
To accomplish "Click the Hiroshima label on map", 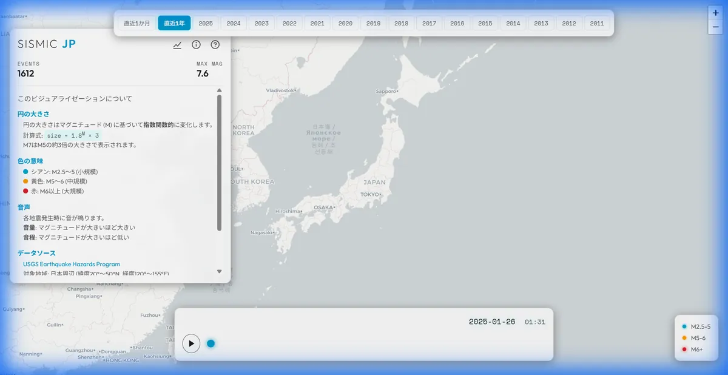I will (x=288, y=211).
